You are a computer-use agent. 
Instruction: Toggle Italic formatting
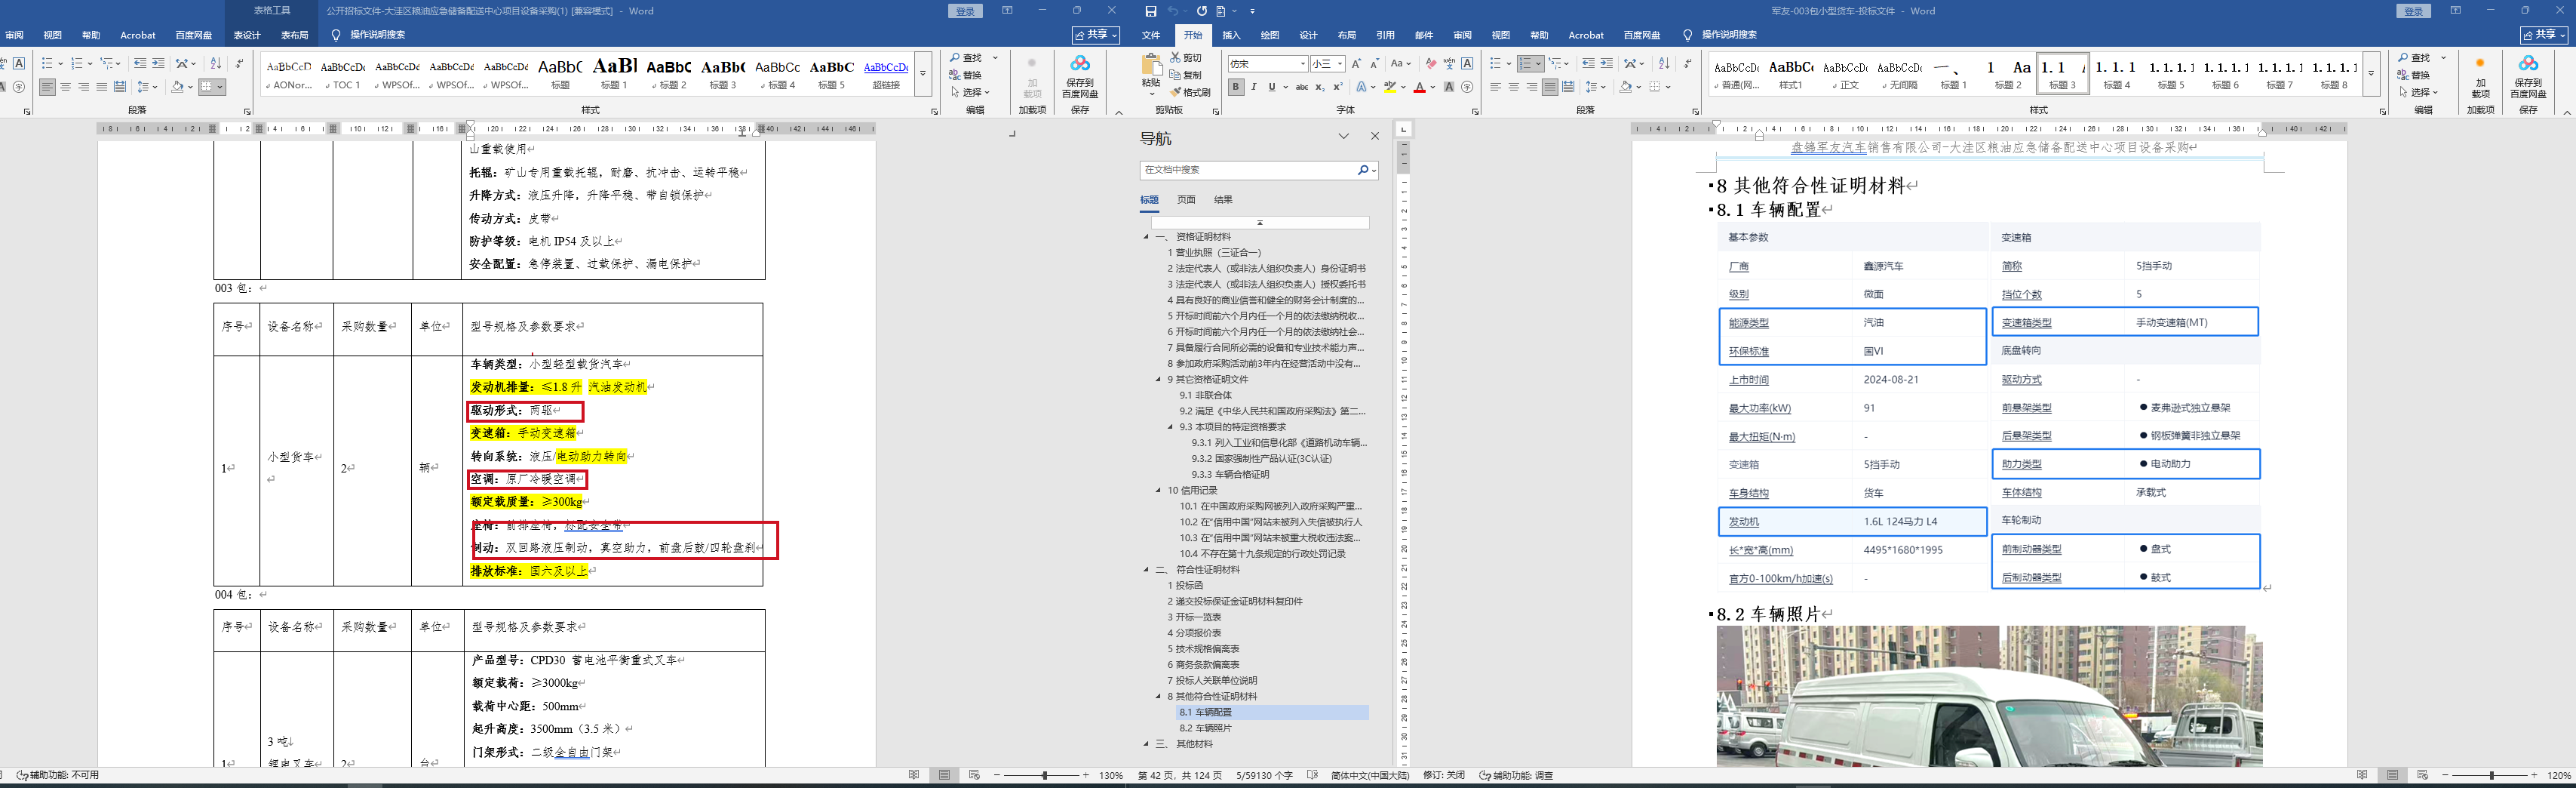pyautogui.click(x=1254, y=88)
